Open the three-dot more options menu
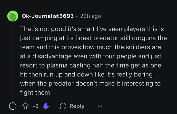Screen dimensions: 177x114 (100, 106)
